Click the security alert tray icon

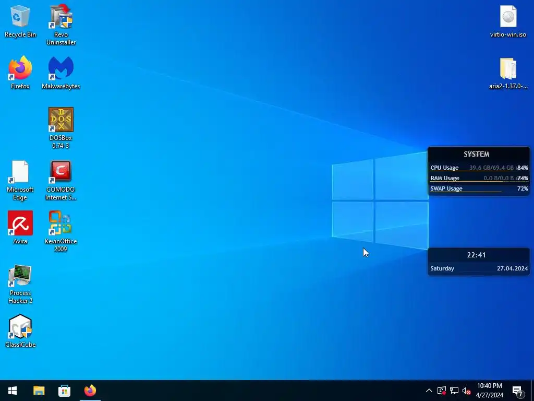click(442, 391)
